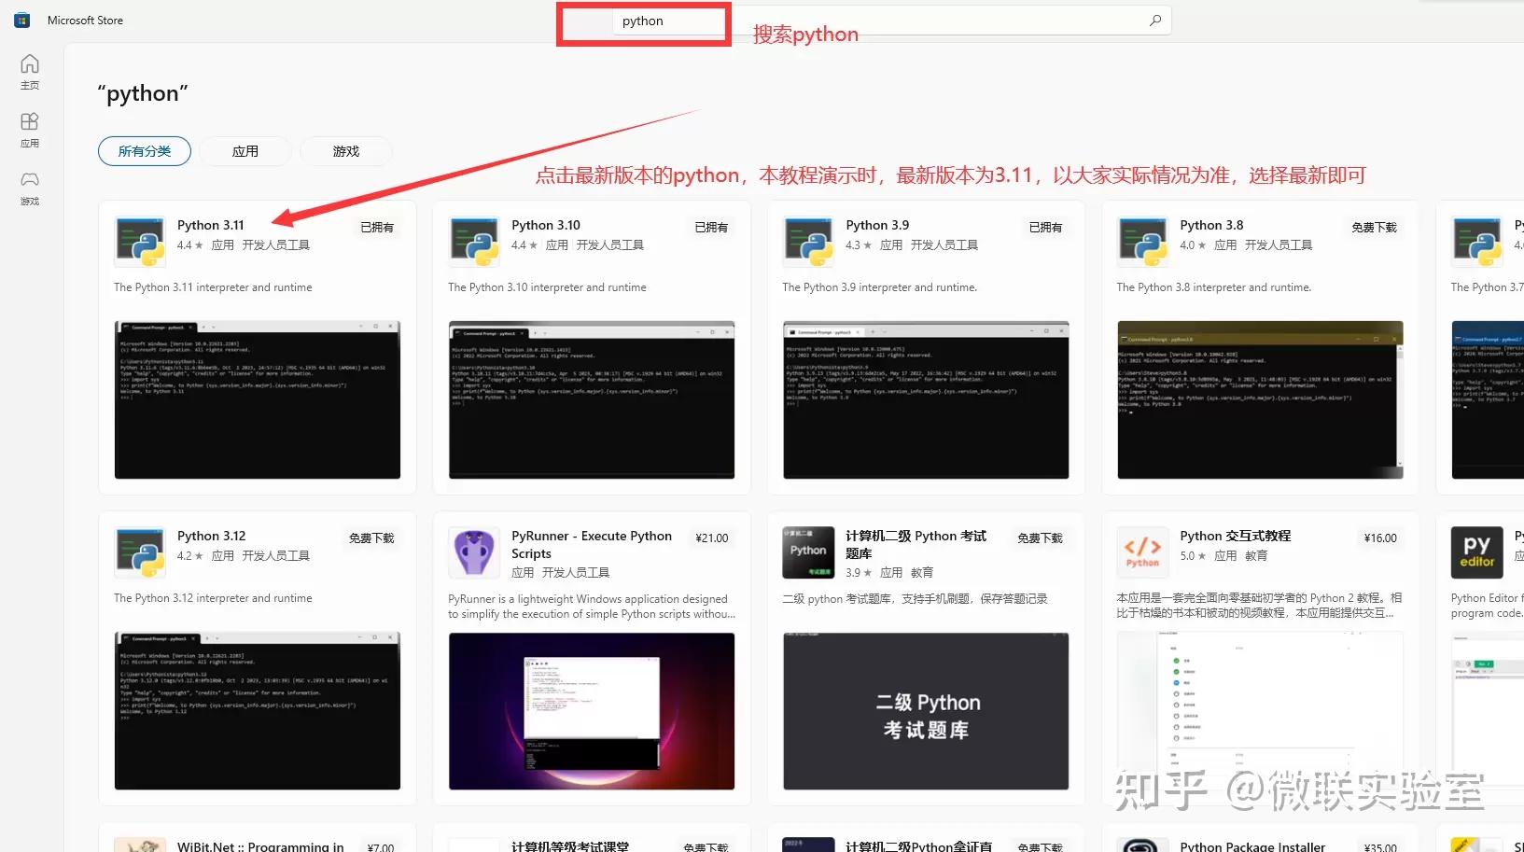Click the 4.2 star rating of Python 3.12
This screenshot has height=852, width=1524.
point(189,556)
